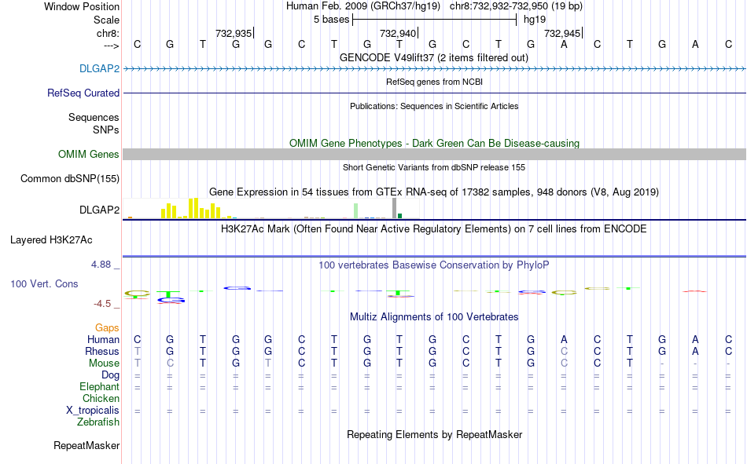The image size is (747, 464).
Task: Open 100 vertebrates Basewise Conservation by PhyloP title
Action: pos(433,265)
